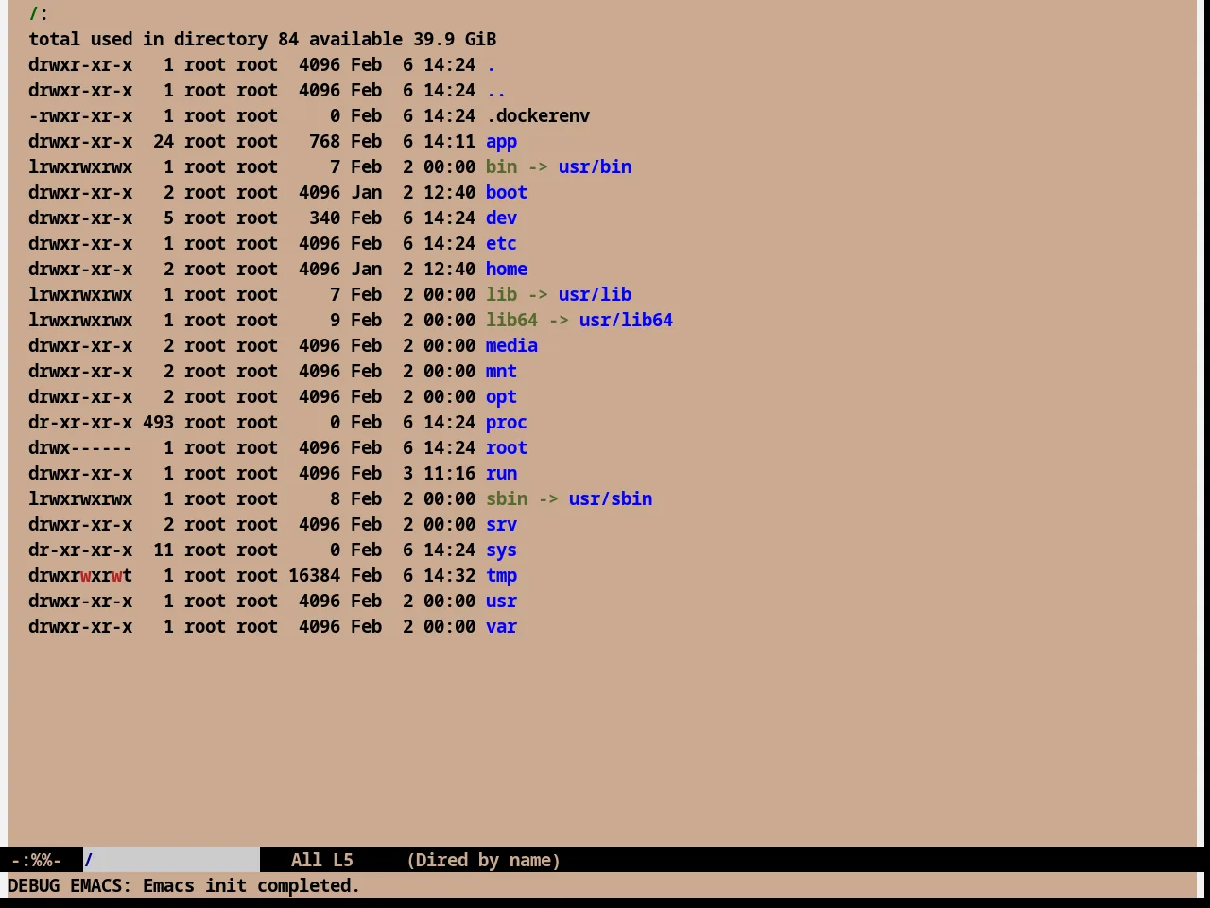The height and width of the screenshot is (908, 1210).
Task: Click the usr/lib symlink target
Action: click(595, 295)
